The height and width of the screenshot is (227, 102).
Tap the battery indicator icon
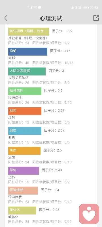(86, 8)
